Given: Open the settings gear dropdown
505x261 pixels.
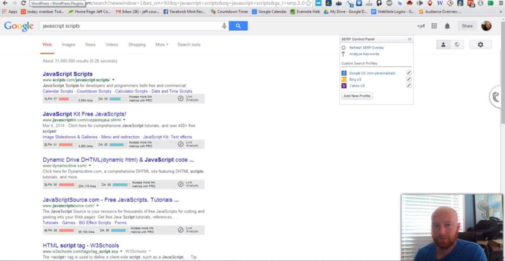Looking at the screenshot, I should [480, 45].
